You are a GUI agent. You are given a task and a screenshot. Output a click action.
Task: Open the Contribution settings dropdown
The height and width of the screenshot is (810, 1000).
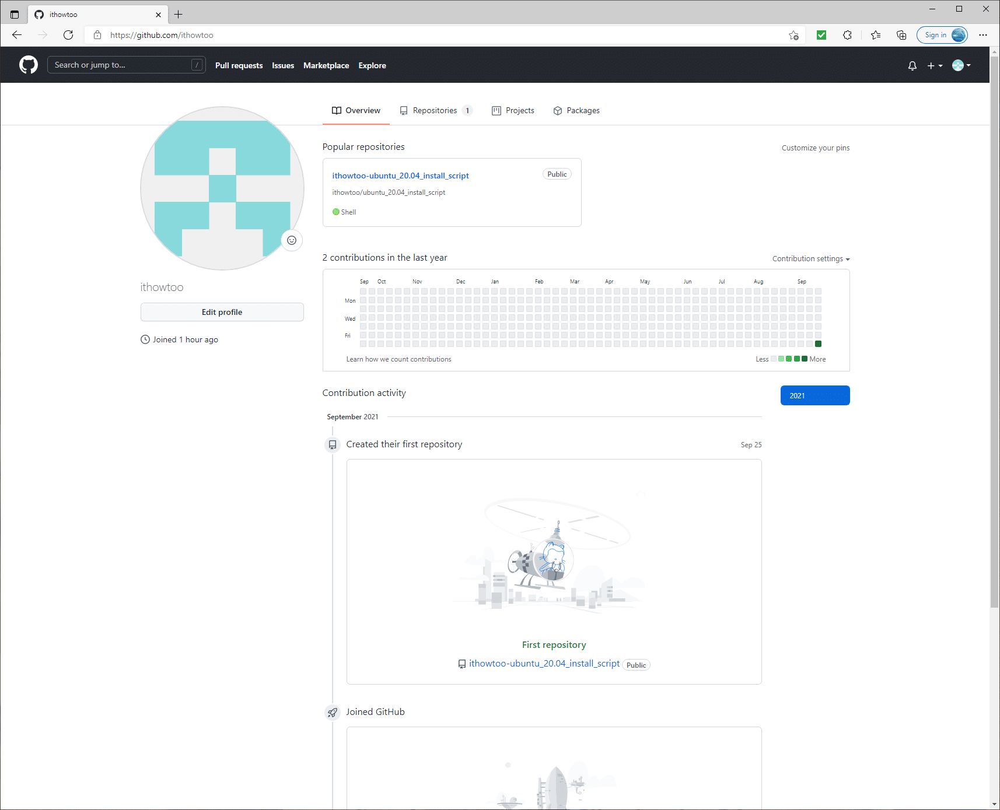pyautogui.click(x=810, y=258)
